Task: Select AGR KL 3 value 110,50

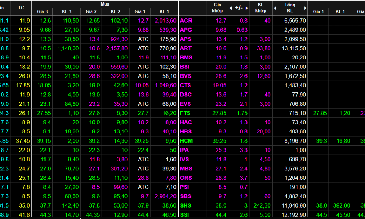Action: [x=71, y=21]
